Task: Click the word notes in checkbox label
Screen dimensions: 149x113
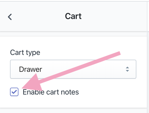Action: pyautogui.click(x=70, y=92)
